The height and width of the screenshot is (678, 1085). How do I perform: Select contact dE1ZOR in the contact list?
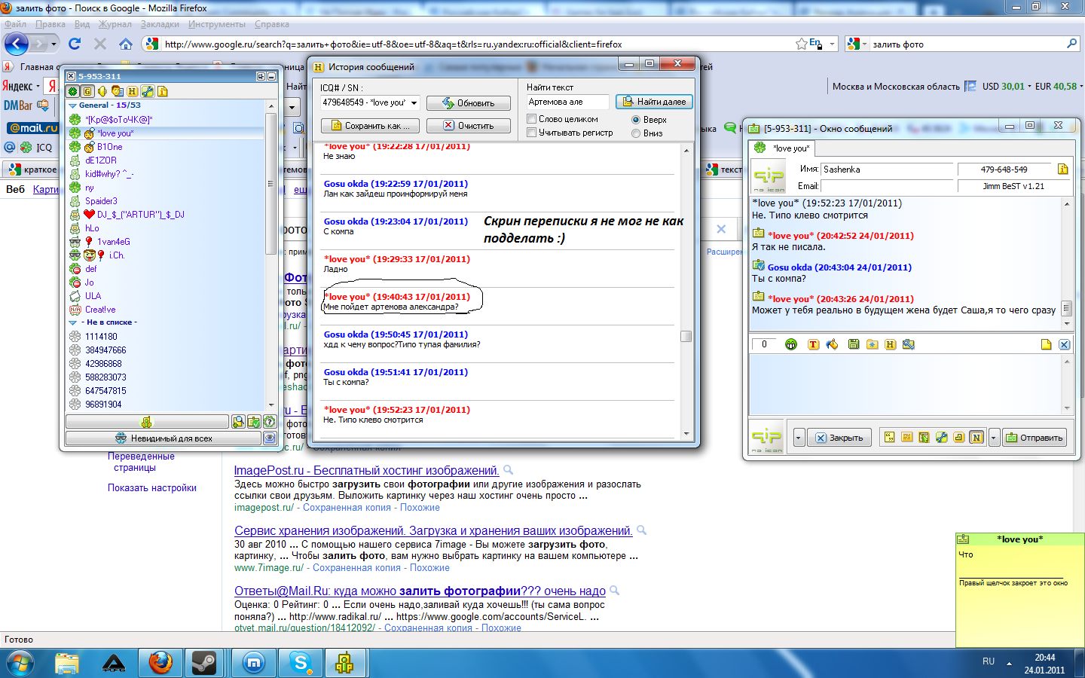coord(101,160)
